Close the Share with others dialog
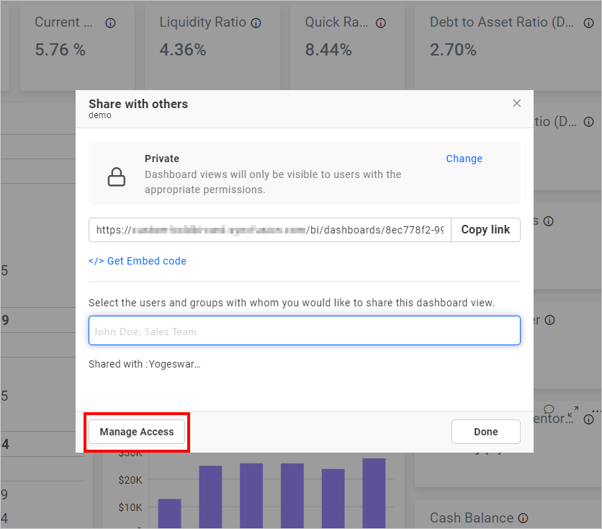Viewport: 602px width, 529px height. (x=516, y=102)
